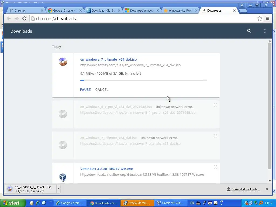Switch to Google Chrom... taskbar button
This screenshot has width=276, height=207.
point(70,203)
